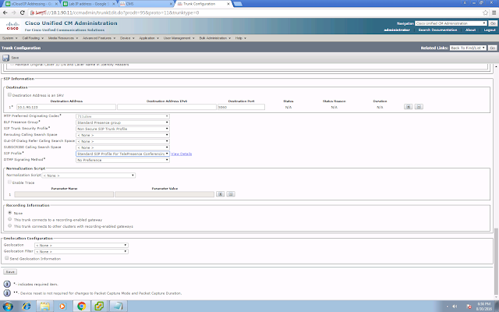The height and width of the screenshot is (312, 499).
Task: Open File Explorer folder in taskbar
Action: [x=45, y=307]
